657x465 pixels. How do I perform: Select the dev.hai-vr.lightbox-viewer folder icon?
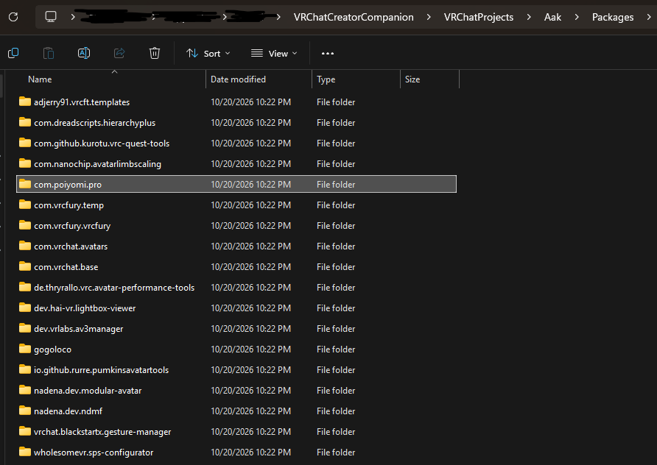(25, 308)
